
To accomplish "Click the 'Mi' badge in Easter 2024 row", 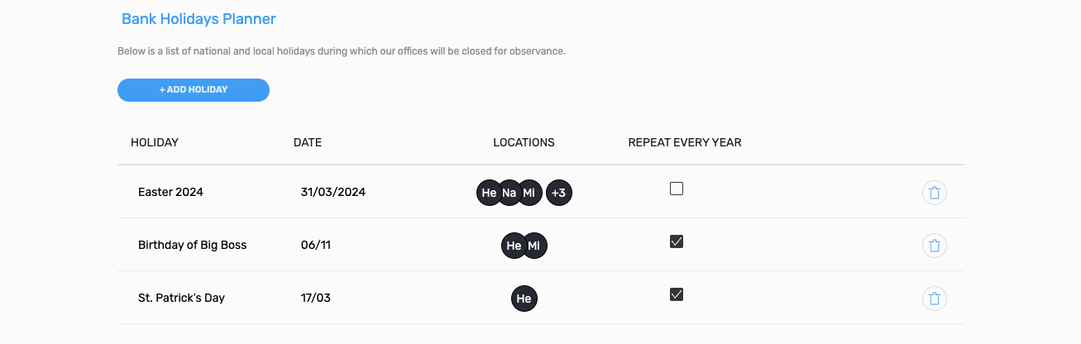I will click(529, 193).
